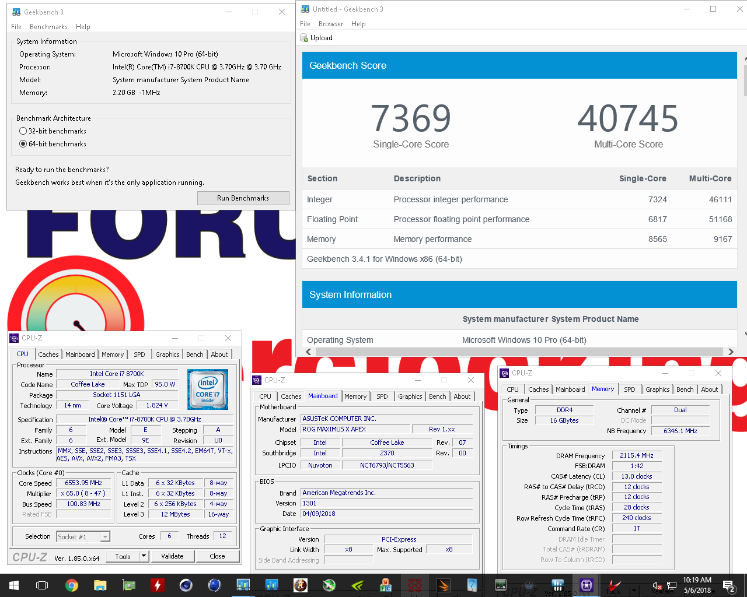Open Bench tab in CPU-Z Memory window
The width and height of the screenshot is (747, 597).
click(x=685, y=389)
